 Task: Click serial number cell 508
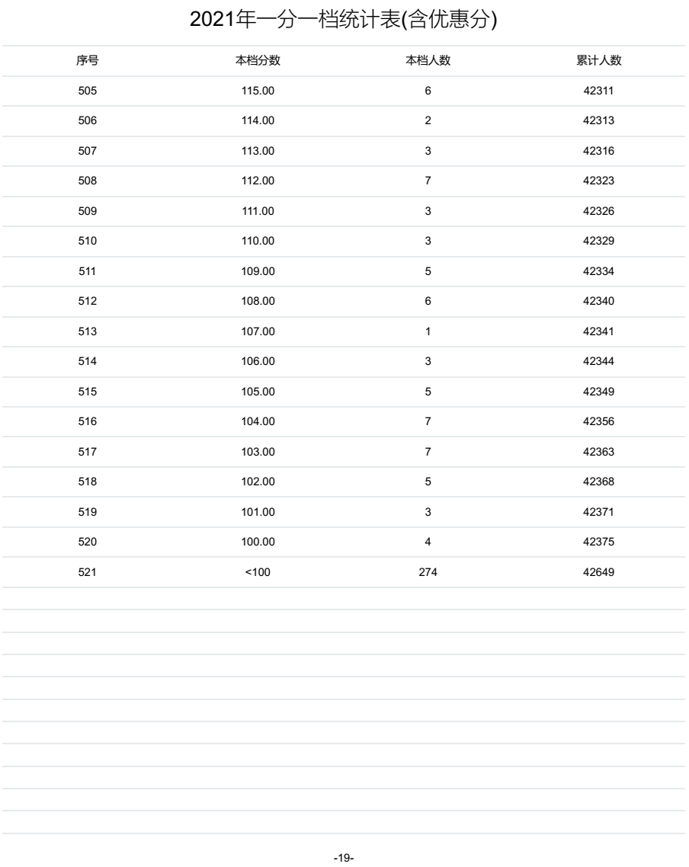click(x=88, y=181)
